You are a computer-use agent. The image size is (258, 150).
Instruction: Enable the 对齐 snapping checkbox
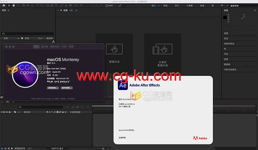107,6
